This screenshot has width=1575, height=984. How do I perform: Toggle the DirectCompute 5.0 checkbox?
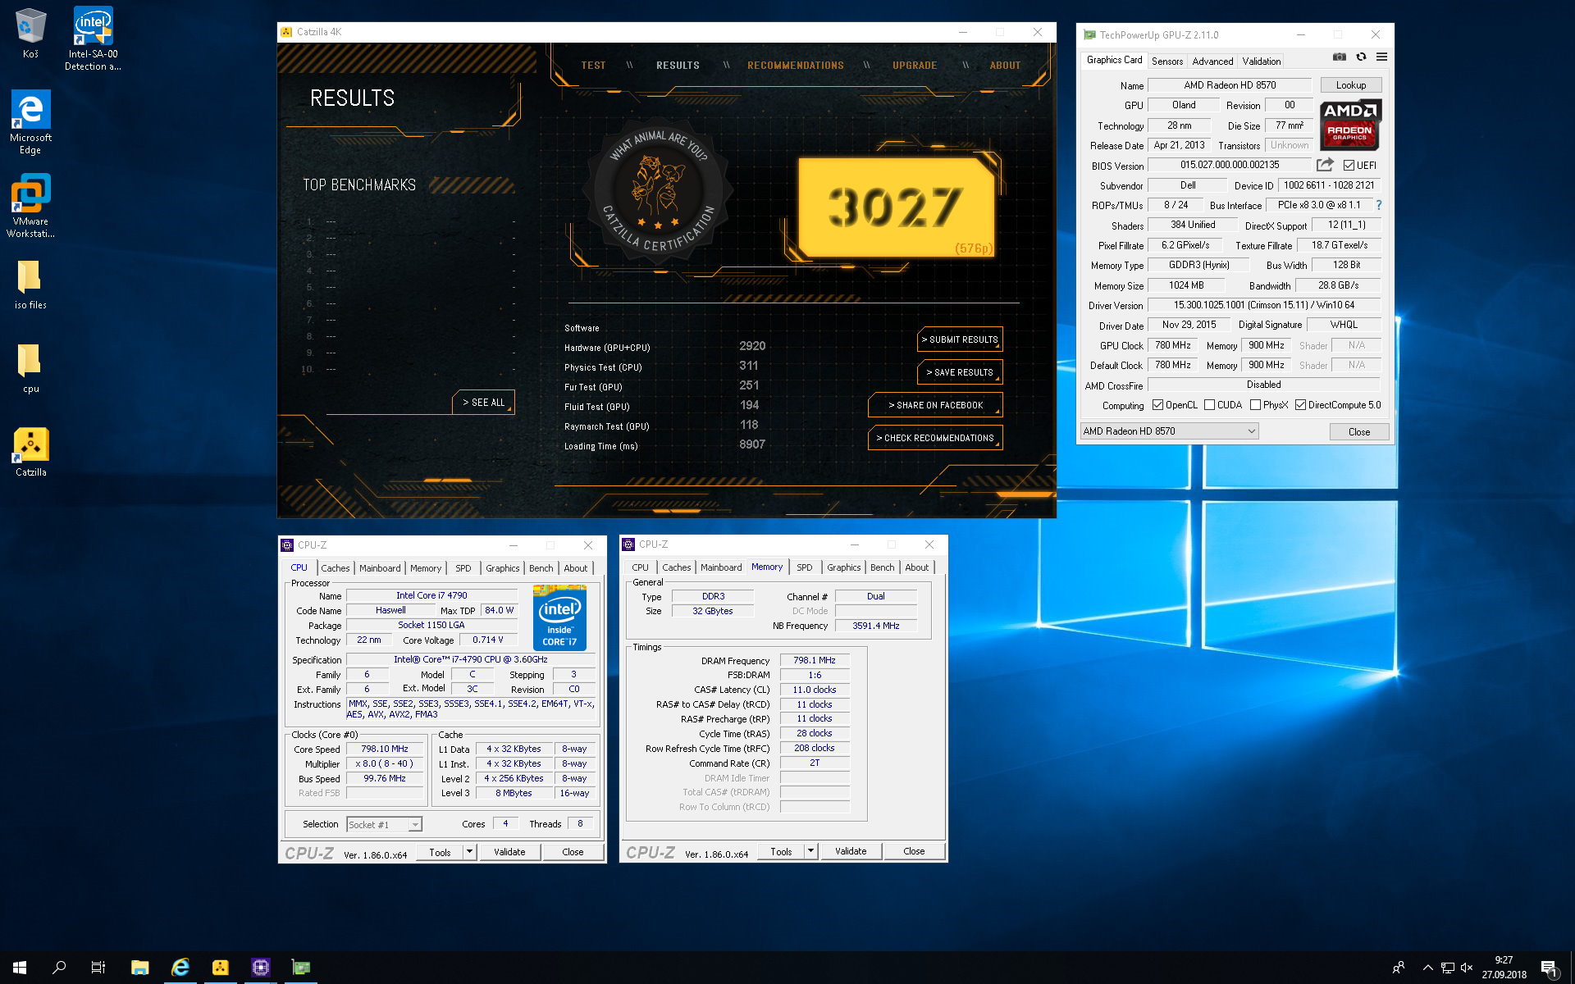1300,405
